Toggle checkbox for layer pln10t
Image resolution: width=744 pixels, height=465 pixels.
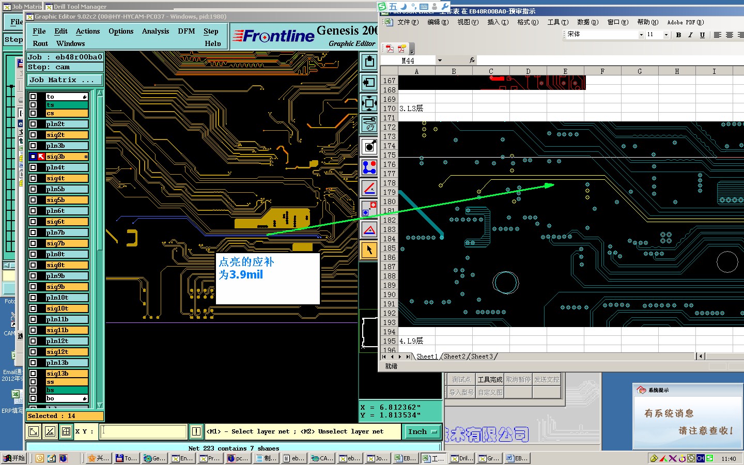point(33,298)
